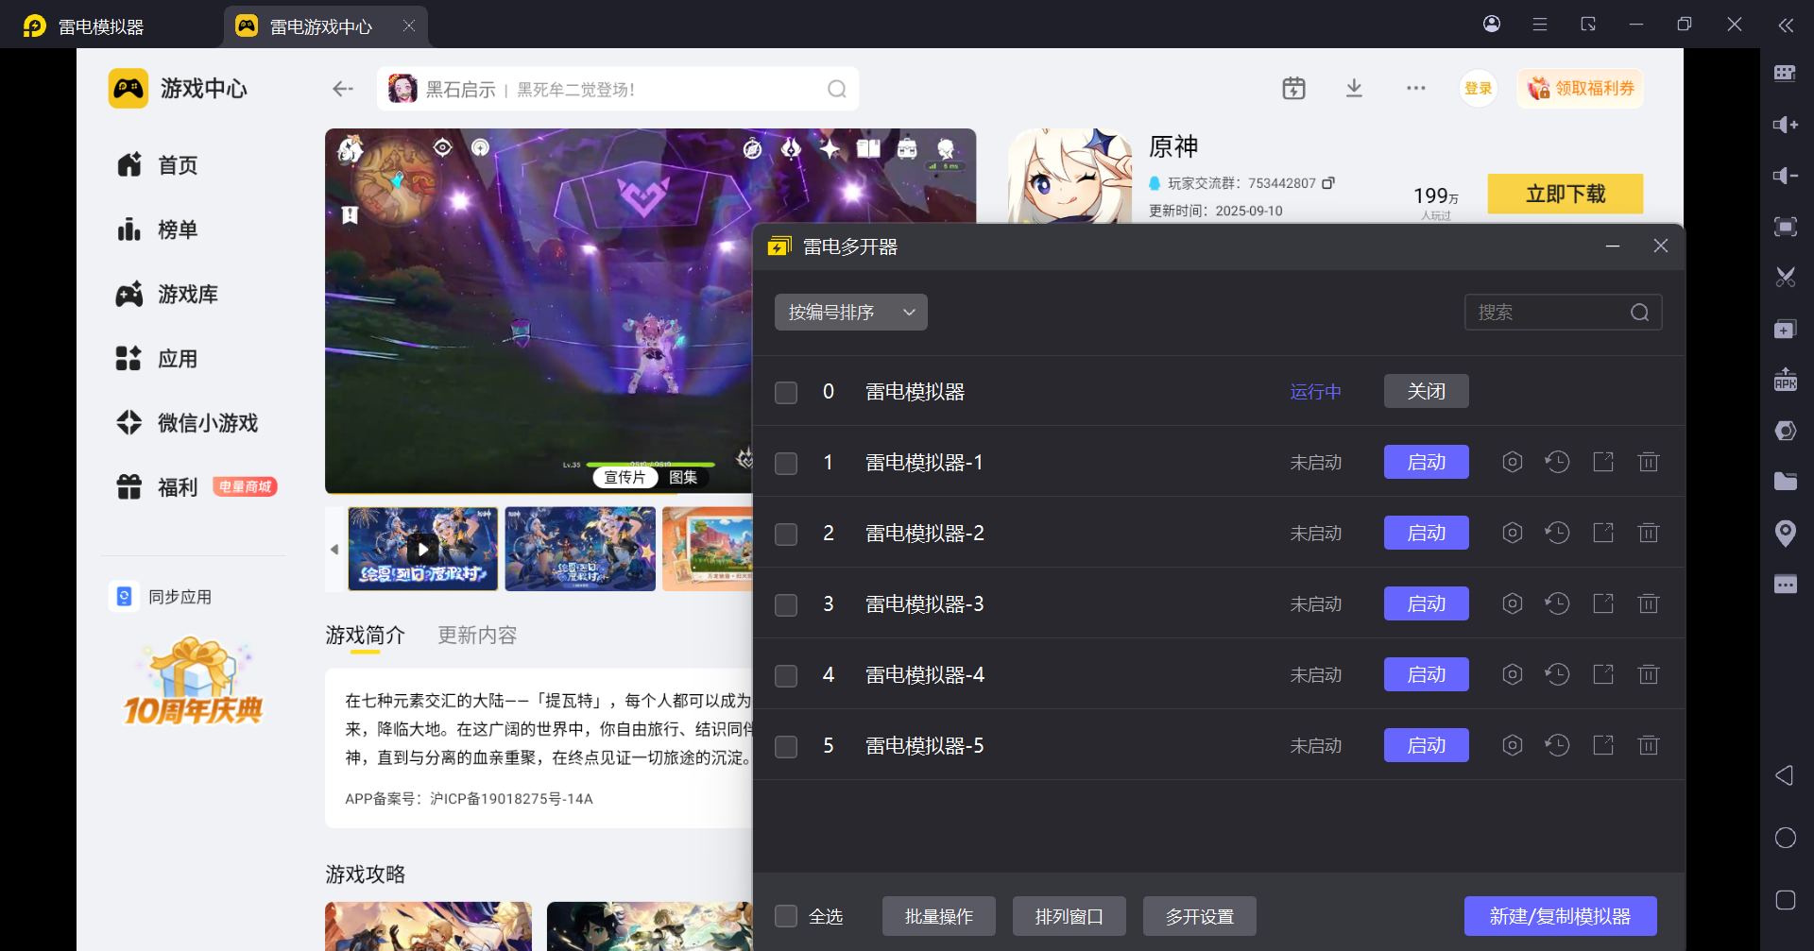Tick the checkbox for 雷电模拟器-4
This screenshot has width=1814, height=951.
(x=786, y=675)
